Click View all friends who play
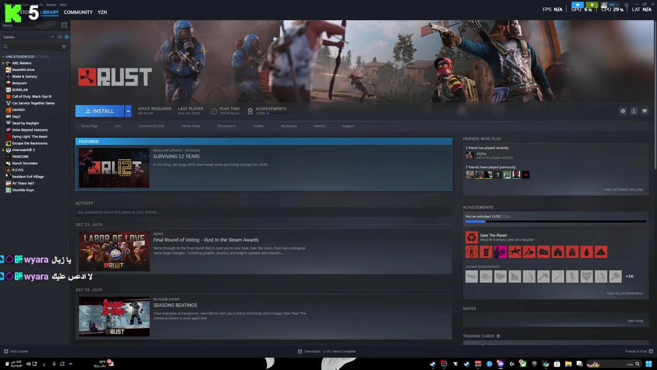 [x=624, y=190]
